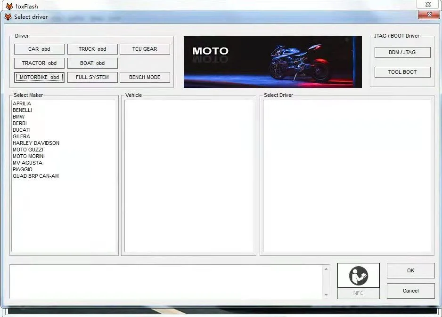Select DUCATI in the maker list
This screenshot has width=442, height=317.
(22, 130)
